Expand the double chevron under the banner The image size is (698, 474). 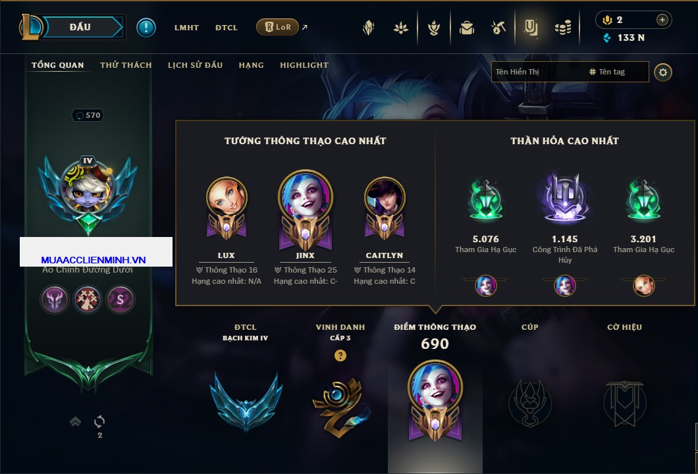75,421
